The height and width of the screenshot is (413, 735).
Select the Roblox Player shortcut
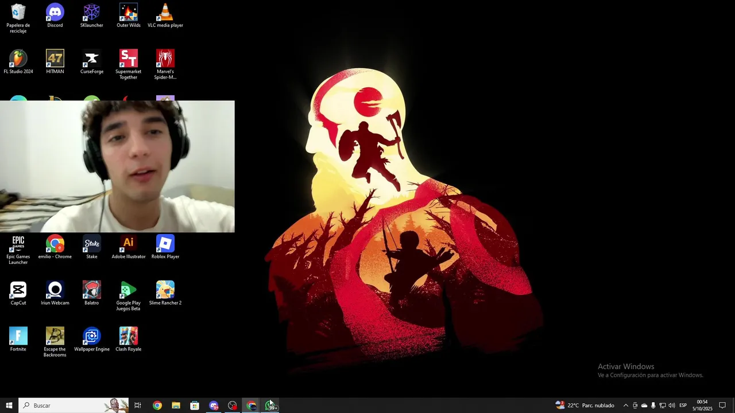[165, 247]
